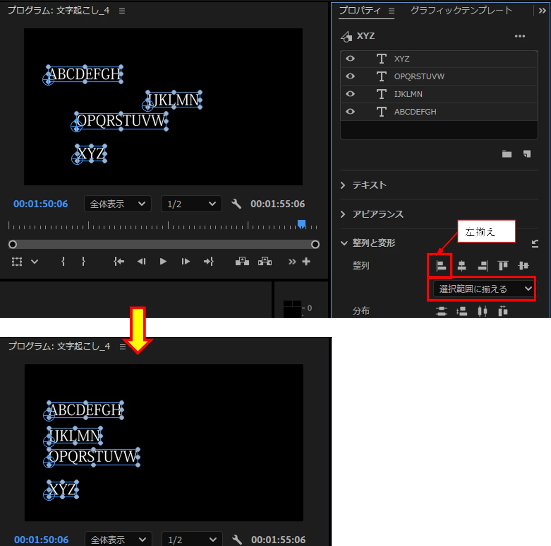Open the button editor plus icon
Screen dimensions: 551x546
[306, 261]
